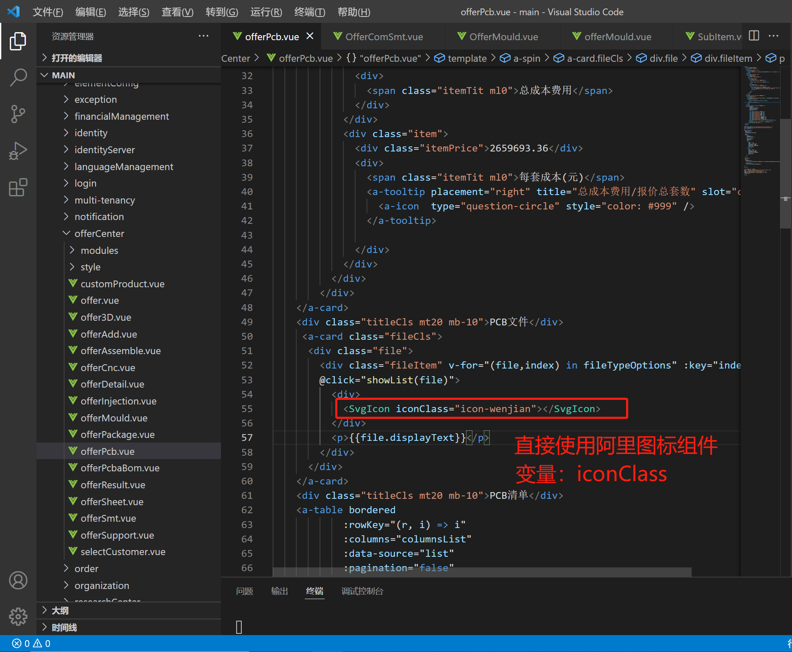Open the Manage gear icon
The image size is (792, 652).
[x=18, y=616]
